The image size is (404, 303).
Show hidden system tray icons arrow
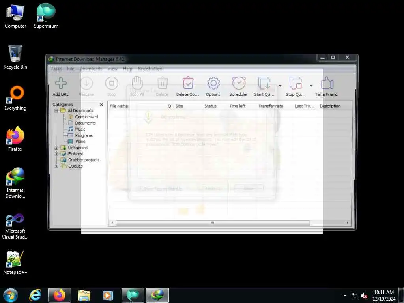345,296
